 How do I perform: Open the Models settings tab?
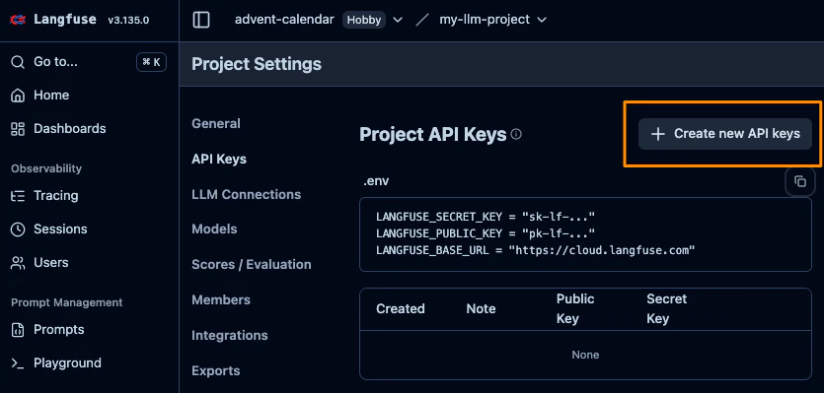[214, 229]
